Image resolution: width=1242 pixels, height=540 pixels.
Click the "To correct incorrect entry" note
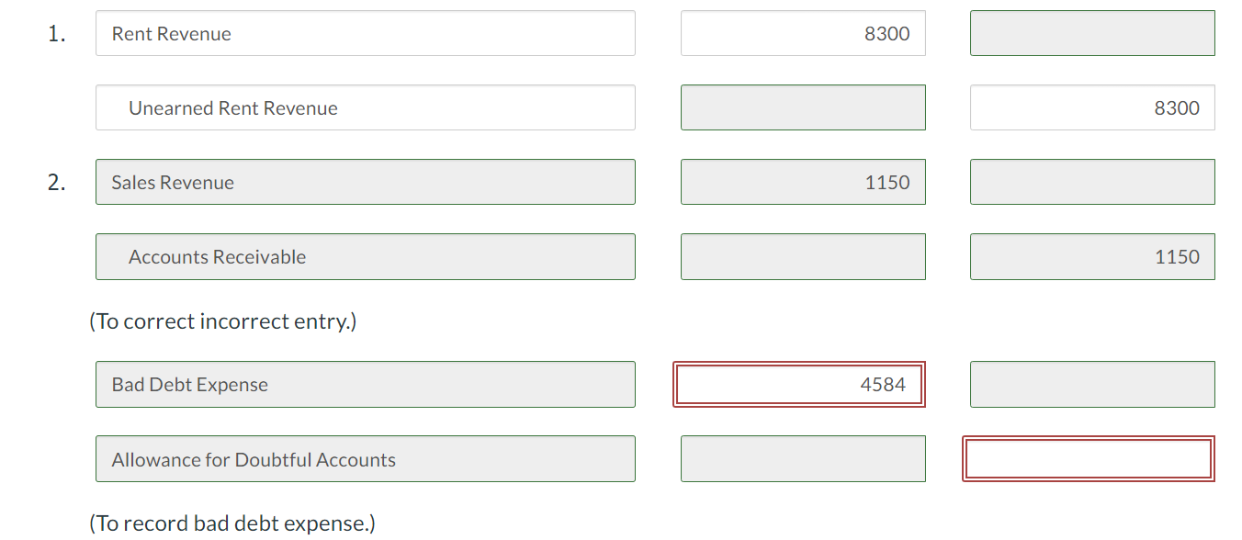223,321
